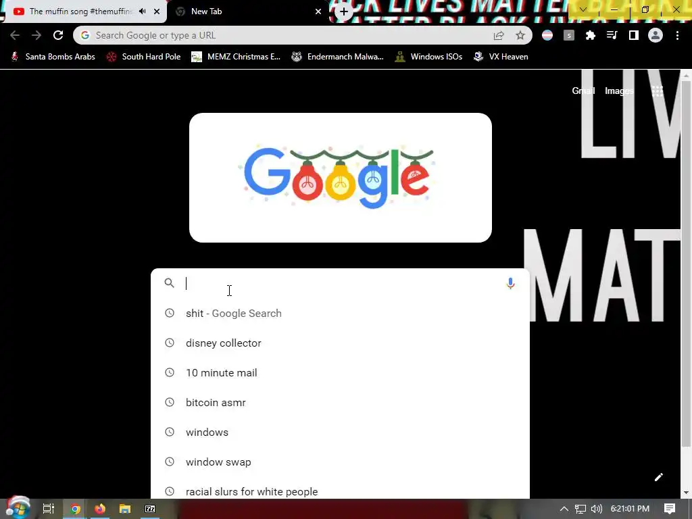Start voice search with microphone icon
Screen dimensions: 692x519
coord(511,283)
